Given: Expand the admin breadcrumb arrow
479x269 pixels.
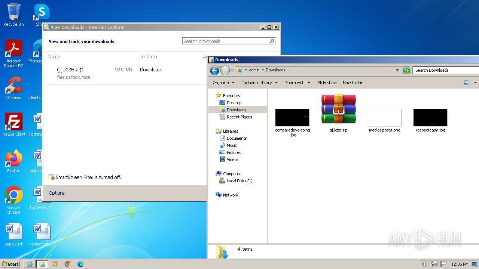Looking at the screenshot, I should pyautogui.click(x=263, y=70).
